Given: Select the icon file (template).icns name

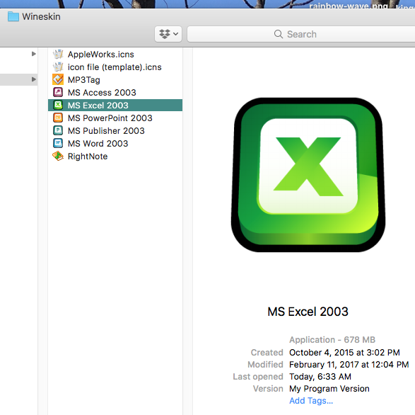Looking at the screenshot, I should (x=115, y=67).
